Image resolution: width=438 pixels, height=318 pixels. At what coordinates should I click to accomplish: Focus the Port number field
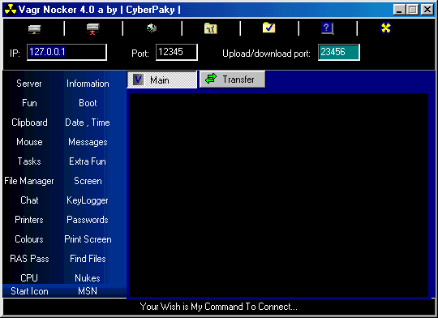pos(177,52)
